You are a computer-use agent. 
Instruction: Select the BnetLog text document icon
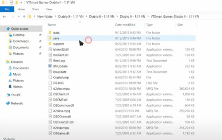[50, 60]
